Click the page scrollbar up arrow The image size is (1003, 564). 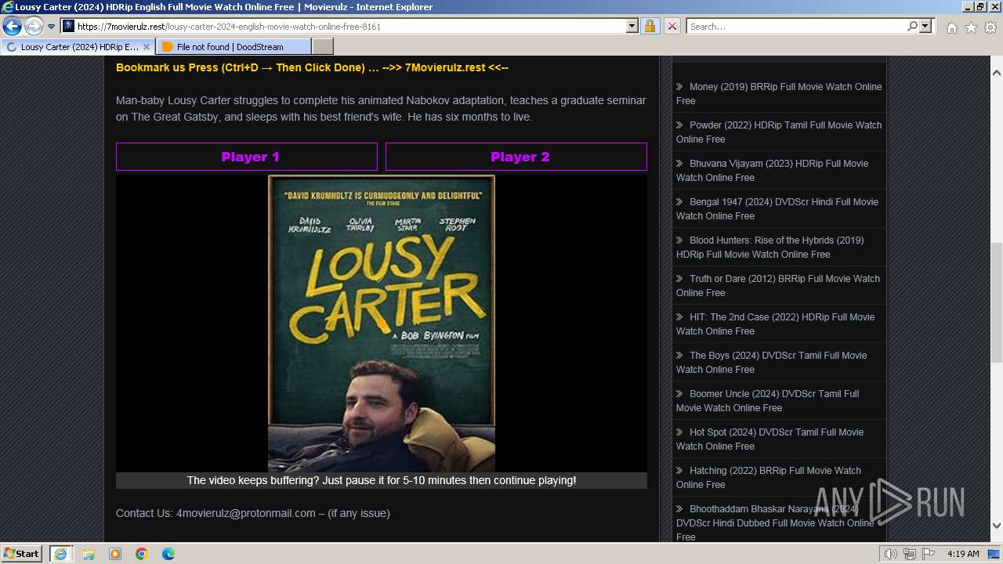coord(996,72)
